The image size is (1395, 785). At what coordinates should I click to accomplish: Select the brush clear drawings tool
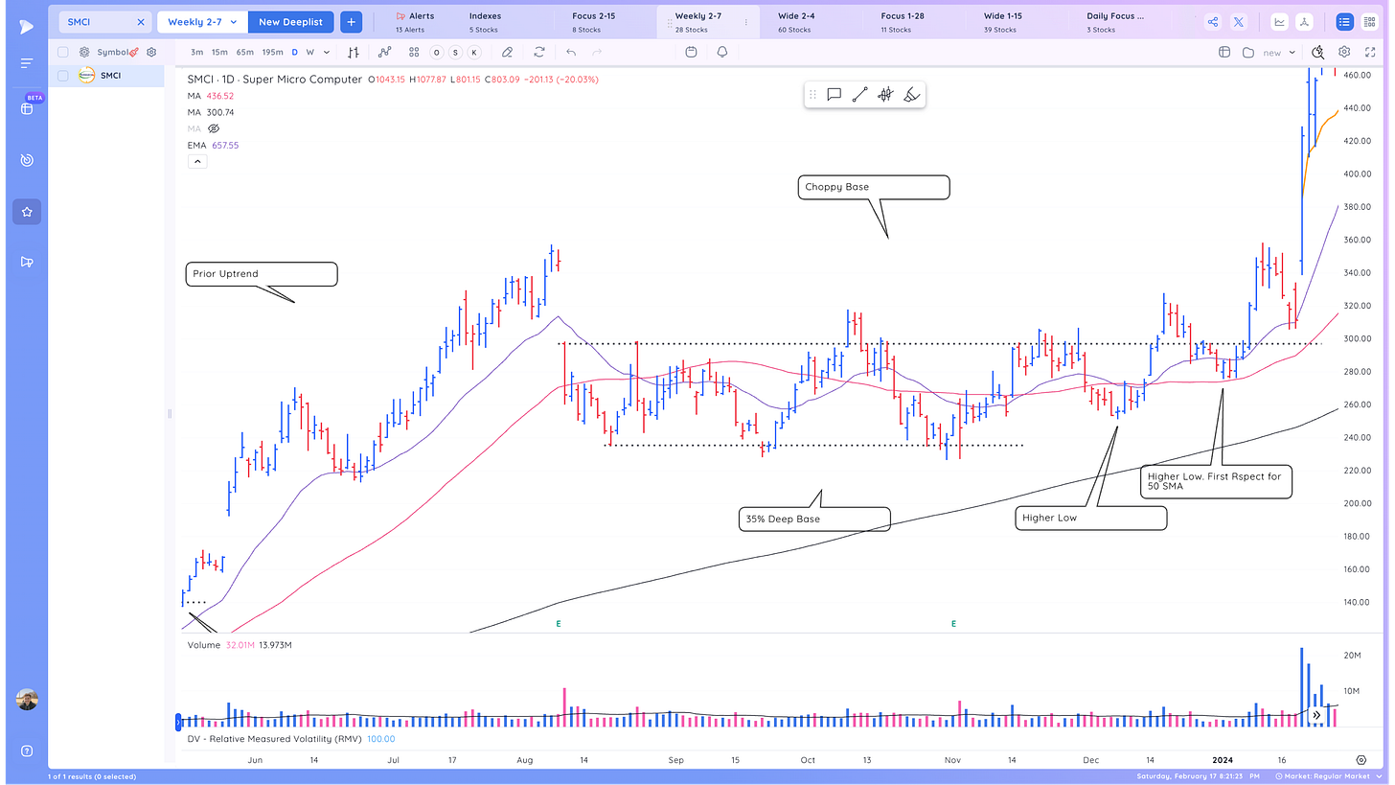point(911,94)
